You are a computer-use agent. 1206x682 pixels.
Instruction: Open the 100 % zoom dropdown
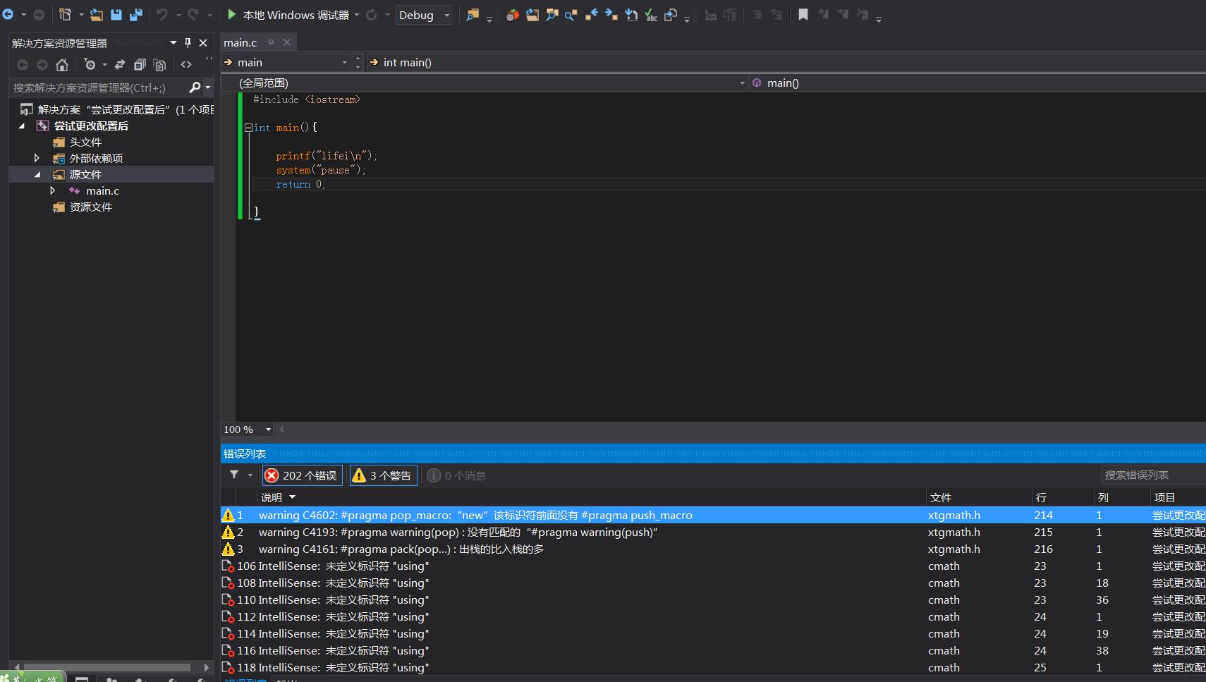[x=268, y=430]
